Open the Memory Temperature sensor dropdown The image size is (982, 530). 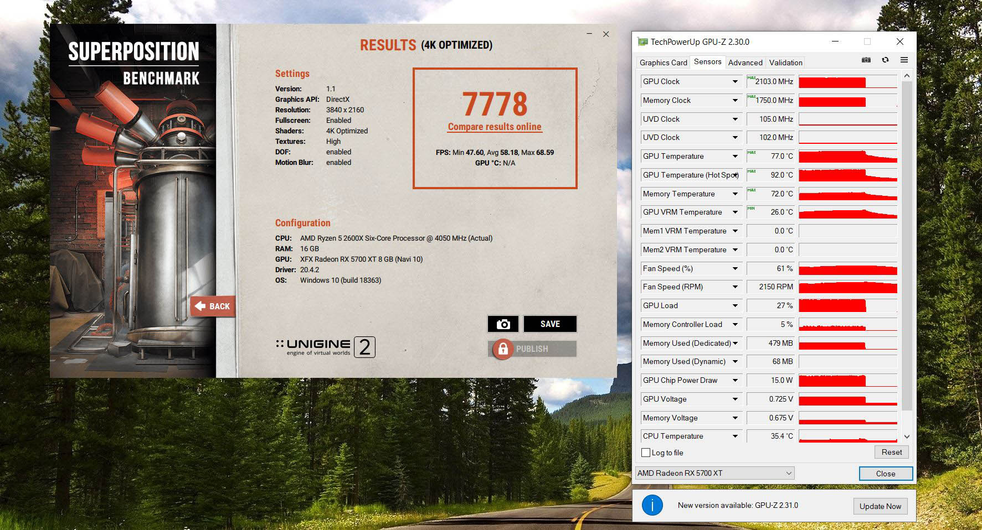[735, 194]
